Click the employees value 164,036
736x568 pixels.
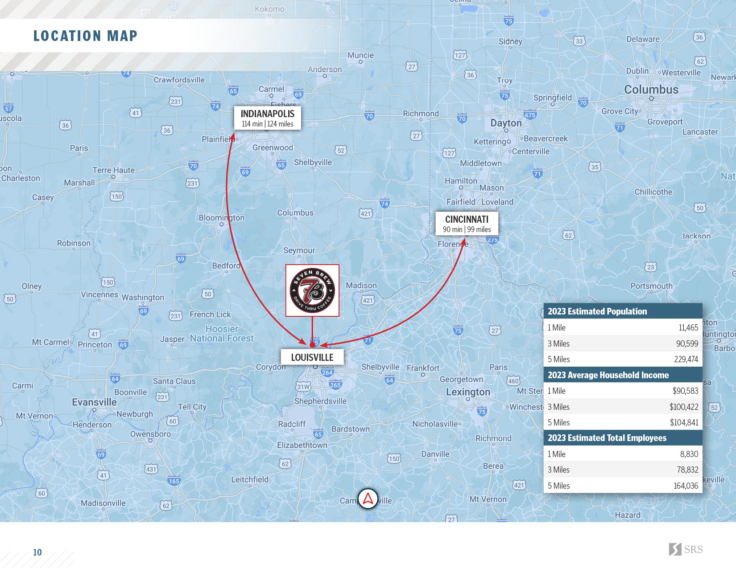point(686,486)
